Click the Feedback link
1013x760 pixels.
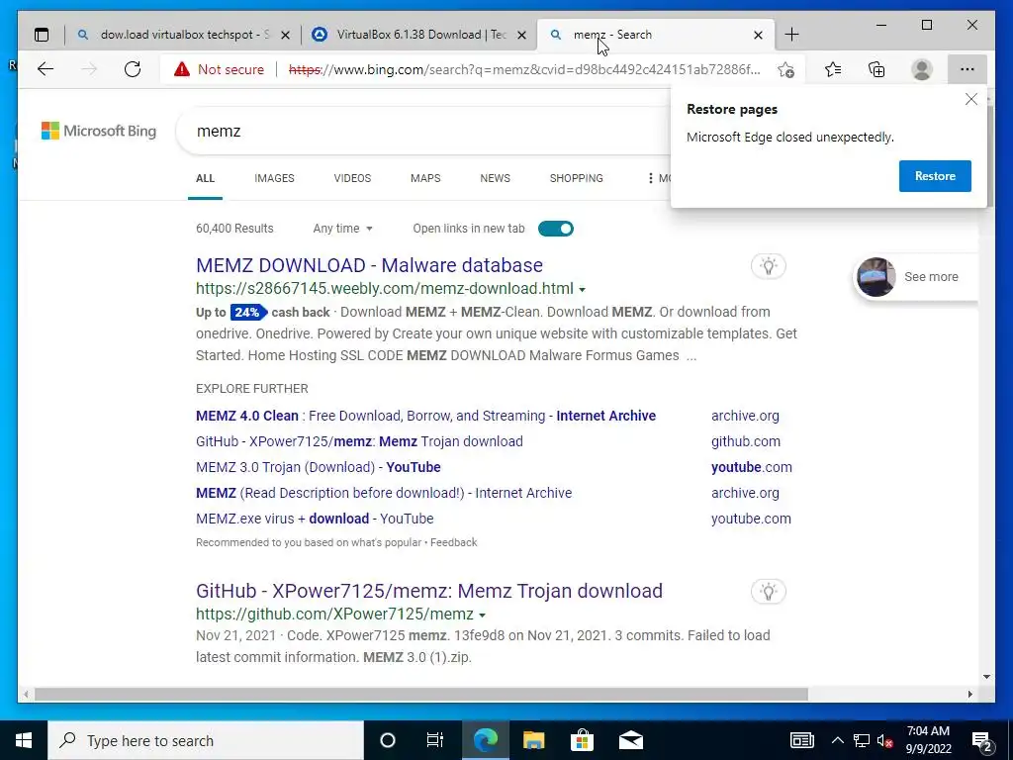(453, 543)
